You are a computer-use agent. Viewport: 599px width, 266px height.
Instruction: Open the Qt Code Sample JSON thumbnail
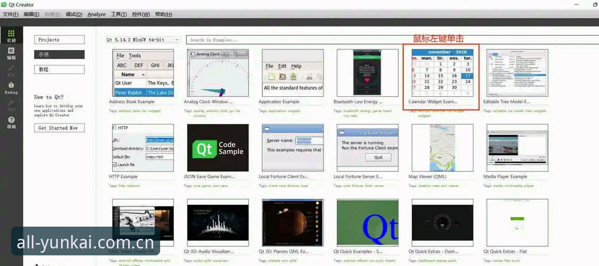tap(218, 147)
